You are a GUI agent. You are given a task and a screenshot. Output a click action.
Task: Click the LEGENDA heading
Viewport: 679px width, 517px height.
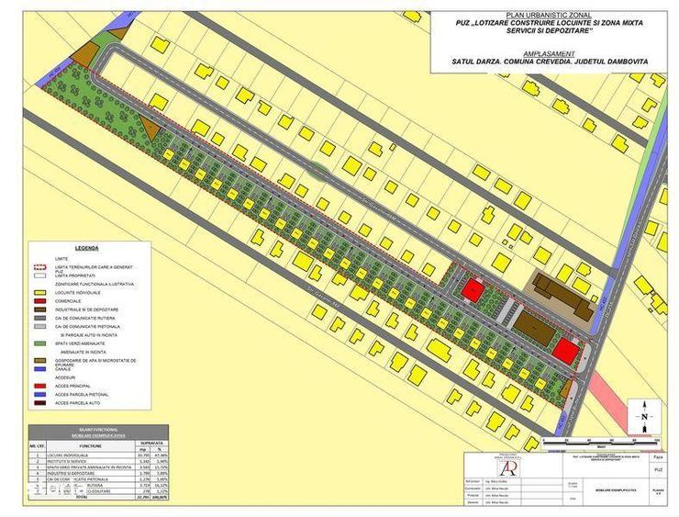(86, 248)
